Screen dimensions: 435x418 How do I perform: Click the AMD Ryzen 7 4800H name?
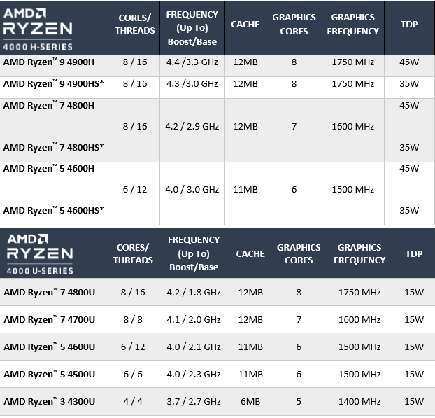[x=49, y=106]
